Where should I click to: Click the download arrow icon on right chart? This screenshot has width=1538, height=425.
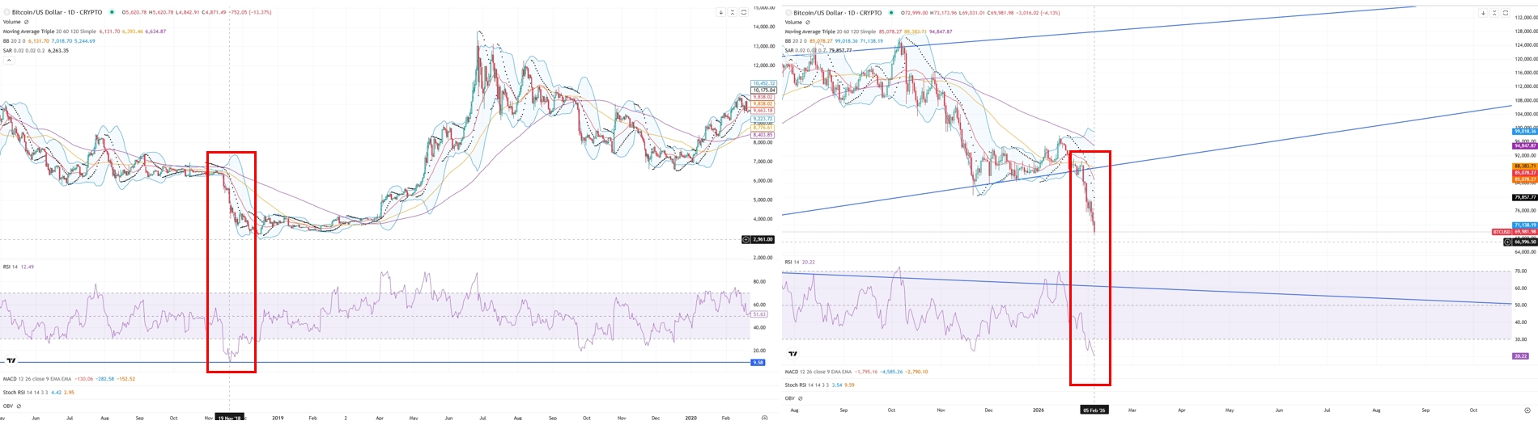click(1483, 13)
